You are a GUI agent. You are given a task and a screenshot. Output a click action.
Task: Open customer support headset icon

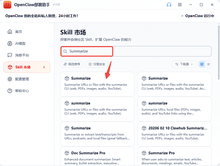pos(169,5)
